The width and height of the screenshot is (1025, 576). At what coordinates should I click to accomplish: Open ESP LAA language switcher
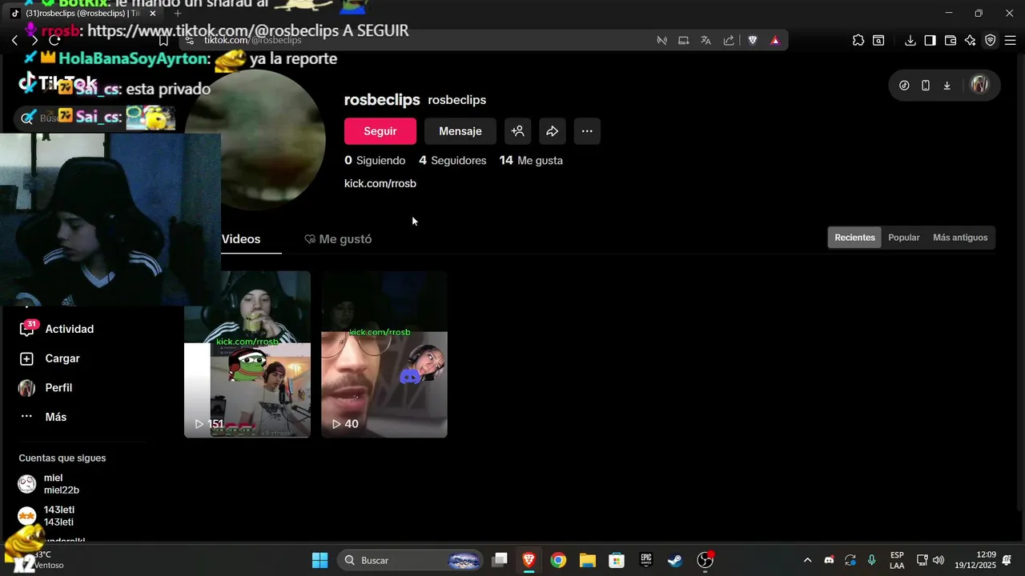pyautogui.click(x=897, y=560)
